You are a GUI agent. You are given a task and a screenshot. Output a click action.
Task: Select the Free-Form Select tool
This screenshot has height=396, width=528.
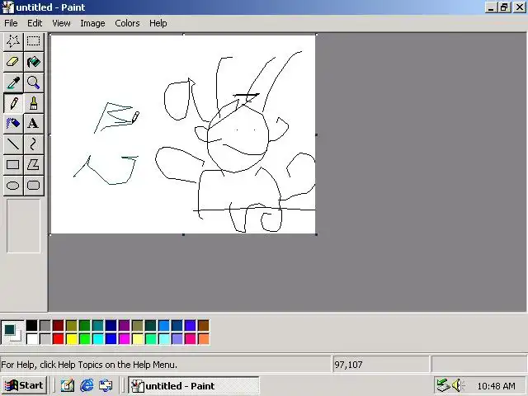pos(13,41)
